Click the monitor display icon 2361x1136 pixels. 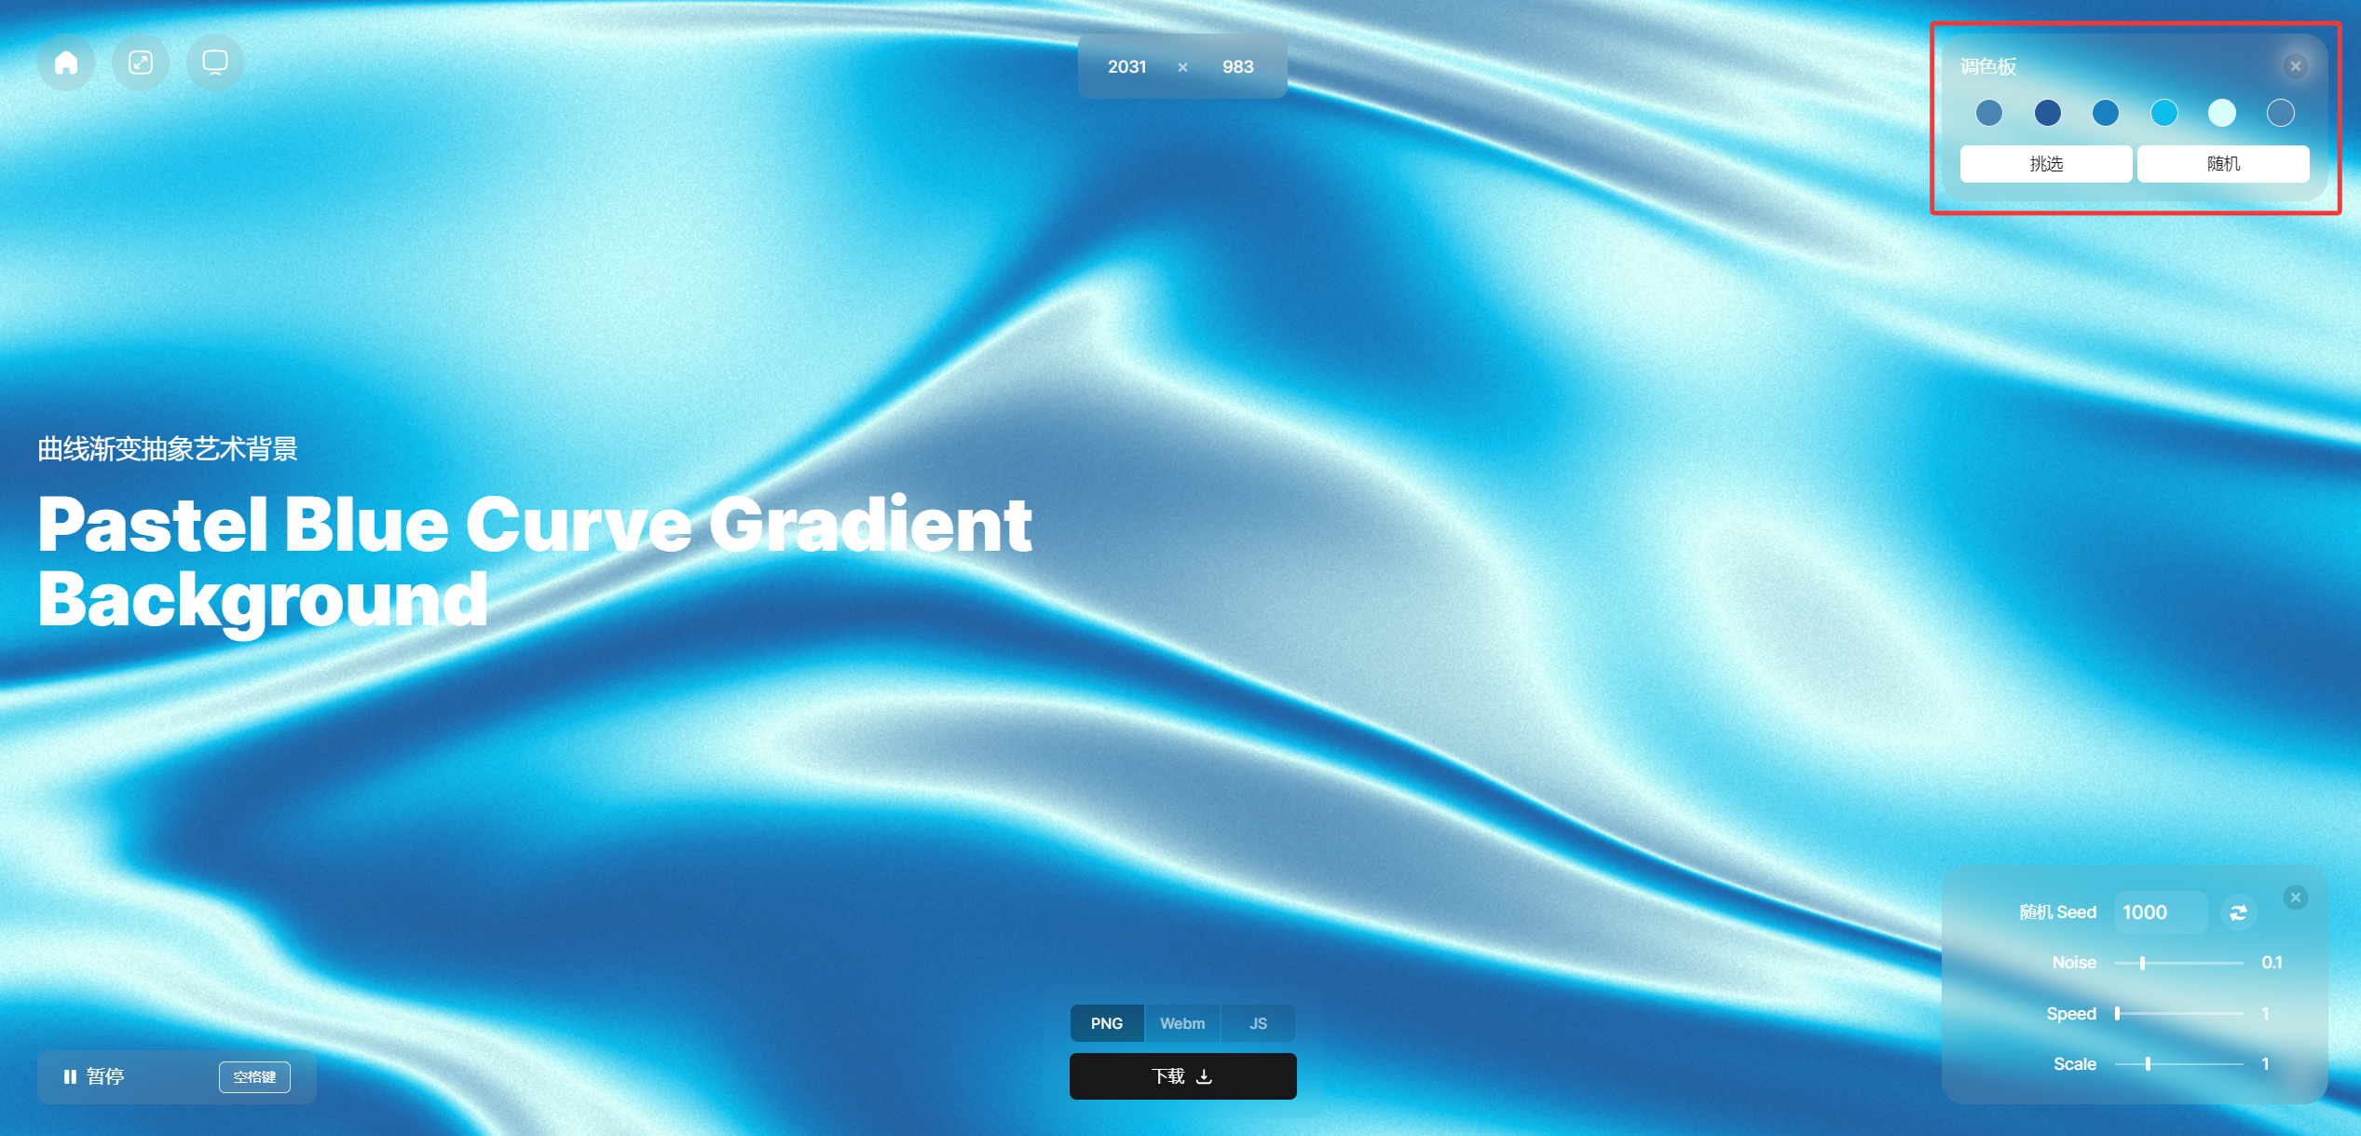click(215, 63)
